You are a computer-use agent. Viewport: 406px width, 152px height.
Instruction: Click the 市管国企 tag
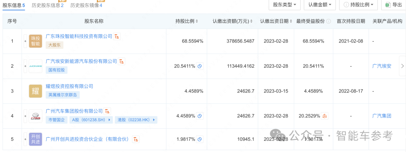click(x=56, y=120)
